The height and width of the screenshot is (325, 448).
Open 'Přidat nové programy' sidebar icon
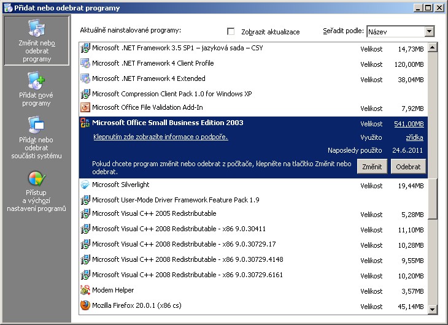pos(36,80)
